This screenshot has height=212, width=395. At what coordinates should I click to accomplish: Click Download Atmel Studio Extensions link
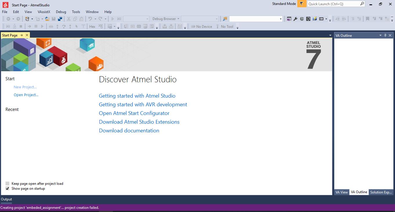click(139, 122)
